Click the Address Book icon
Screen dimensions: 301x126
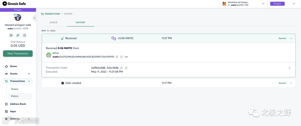point(6,104)
